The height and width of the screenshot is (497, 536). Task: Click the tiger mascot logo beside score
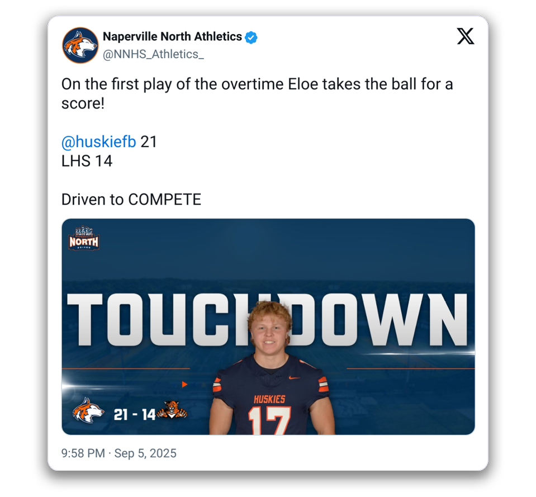172,409
